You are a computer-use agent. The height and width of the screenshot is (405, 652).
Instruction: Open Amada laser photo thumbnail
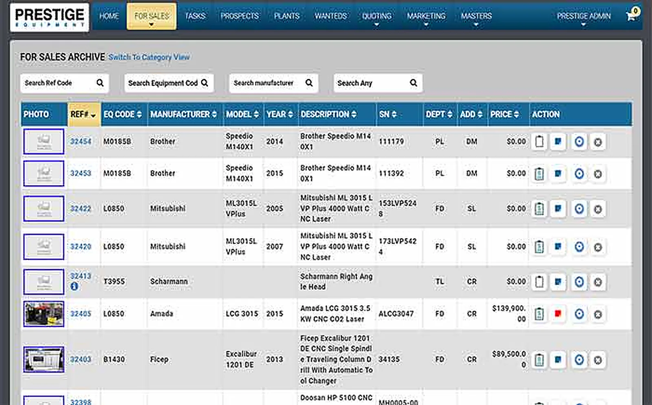click(44, 314)
